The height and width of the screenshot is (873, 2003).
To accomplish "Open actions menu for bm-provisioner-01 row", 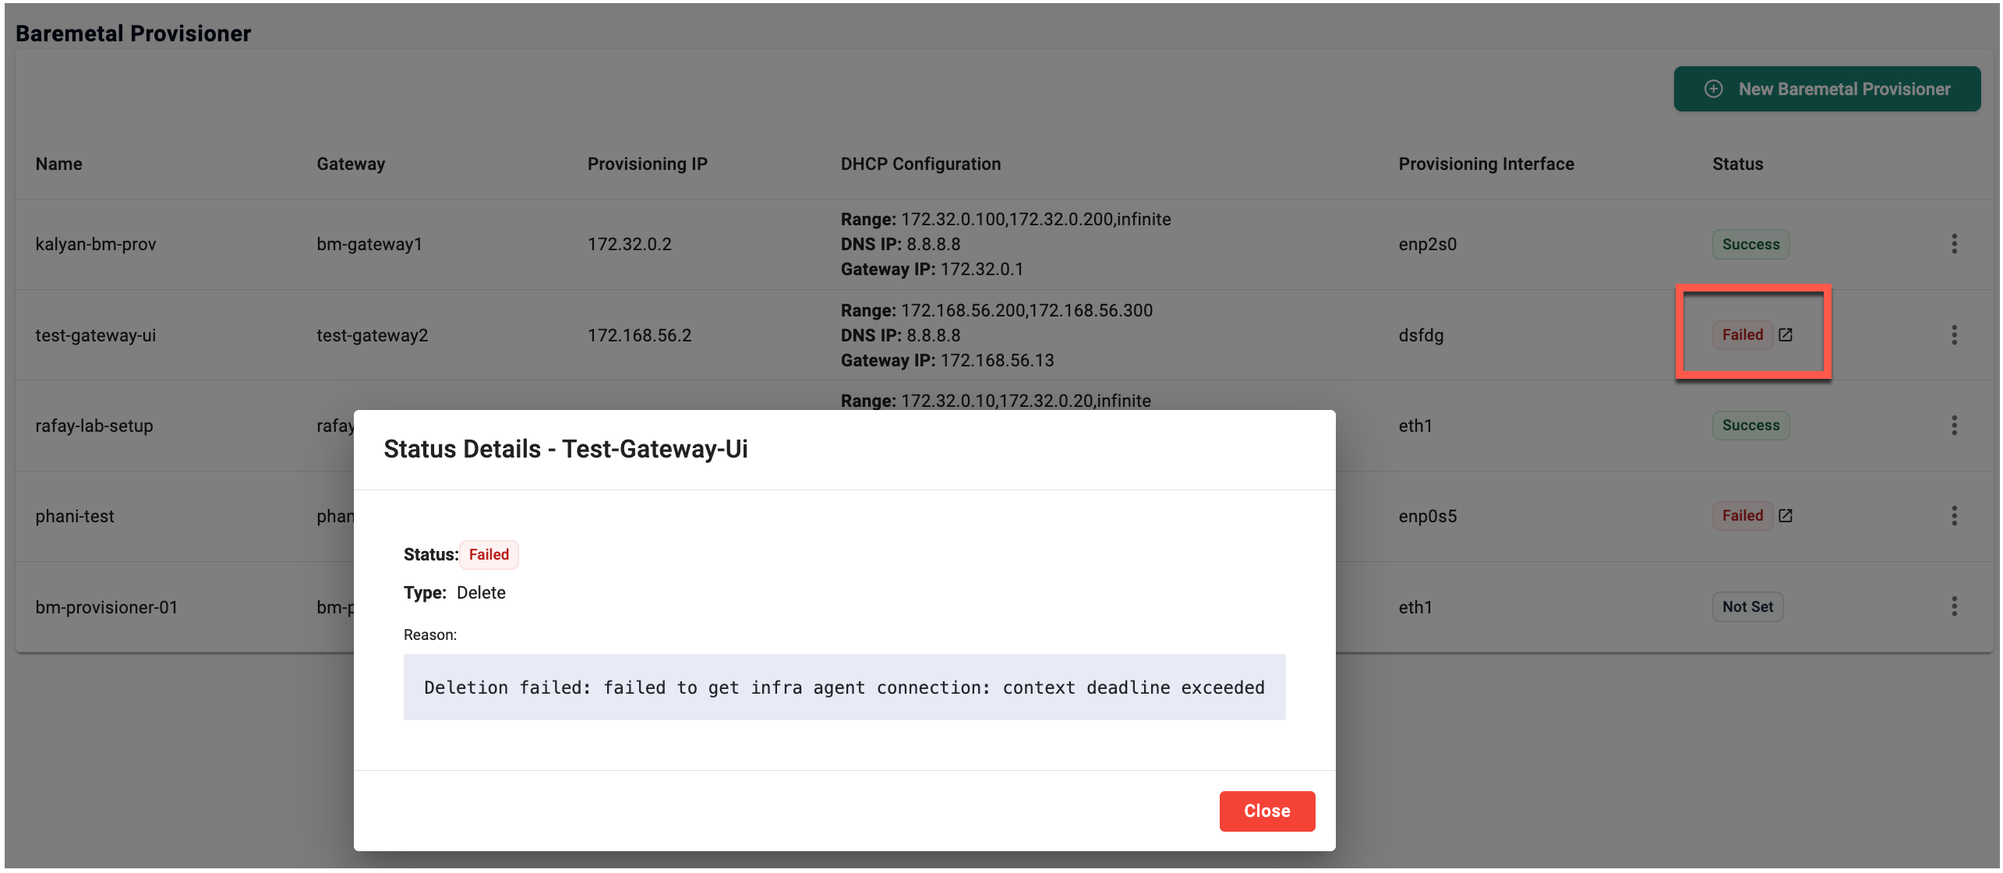I will pos(1954,606).
